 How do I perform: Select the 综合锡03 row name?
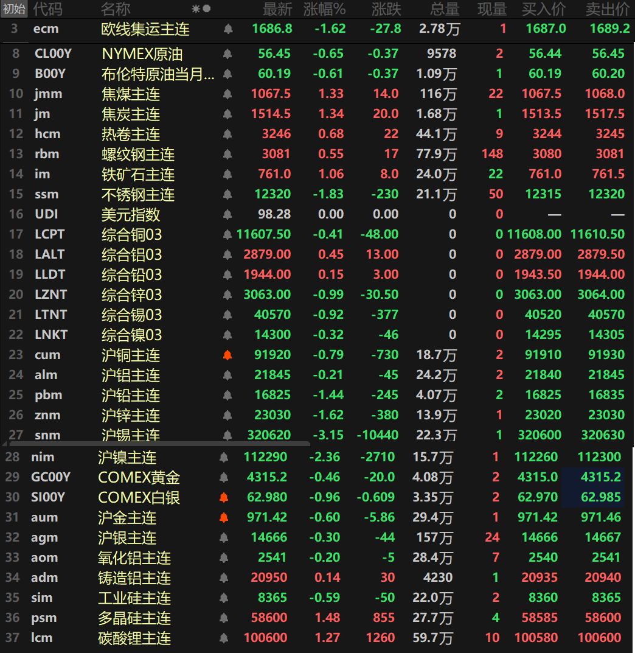[x=131, y=315]
